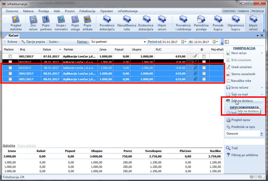This screenshot has width=268, height=181.
Task: Toggle @ checkbox for invoice 004/2017
Action: [x=204, y=74]
